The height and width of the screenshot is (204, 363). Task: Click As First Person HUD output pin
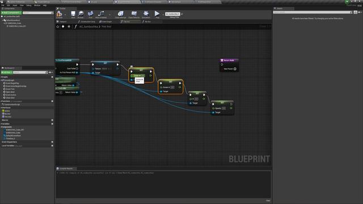(x=77, y=73)
